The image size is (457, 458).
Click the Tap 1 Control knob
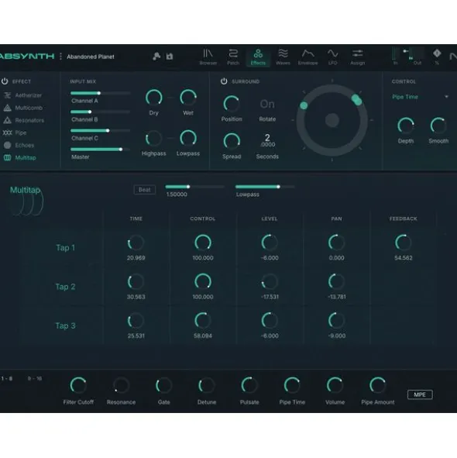point(203,243)
